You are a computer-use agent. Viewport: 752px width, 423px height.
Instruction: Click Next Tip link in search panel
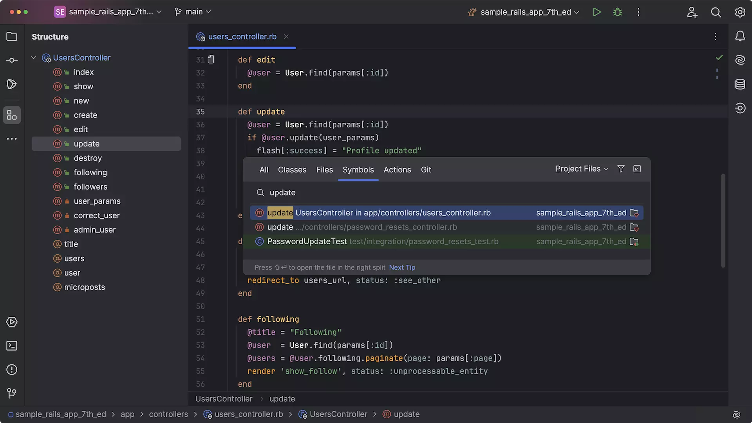point(402,267)
